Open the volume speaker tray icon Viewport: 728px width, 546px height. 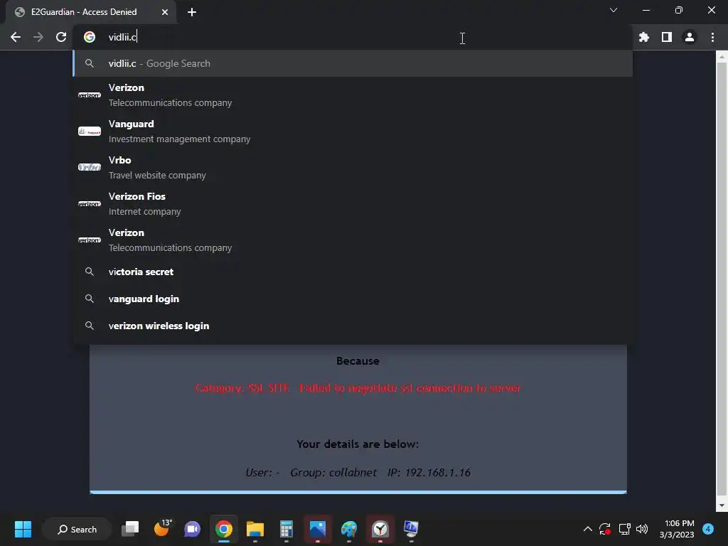click(642, 529)
